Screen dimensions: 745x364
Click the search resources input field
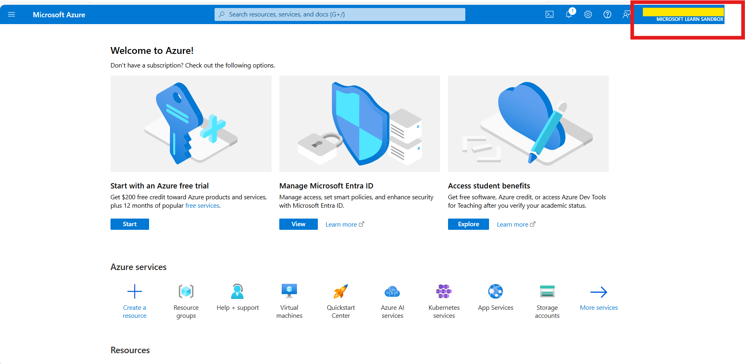coord(340,14)
